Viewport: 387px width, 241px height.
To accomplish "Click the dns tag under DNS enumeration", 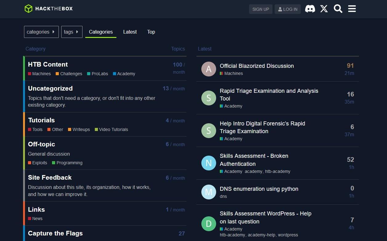I will tap(223, 196).
